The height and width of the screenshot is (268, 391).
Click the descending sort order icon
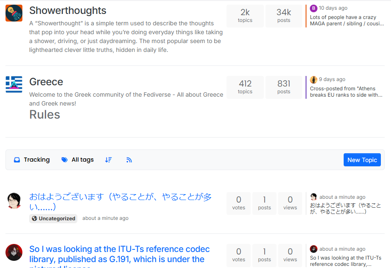point(108,160)
